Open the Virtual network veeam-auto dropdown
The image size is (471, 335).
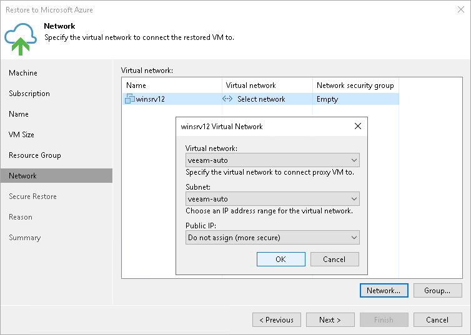point(272,160)
